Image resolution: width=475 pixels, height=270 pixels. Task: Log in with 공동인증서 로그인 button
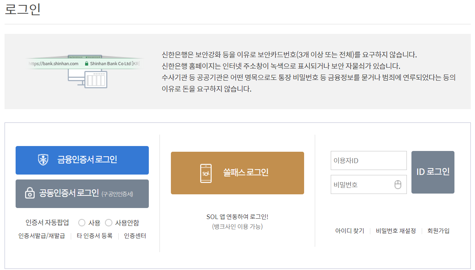(82, 194)
